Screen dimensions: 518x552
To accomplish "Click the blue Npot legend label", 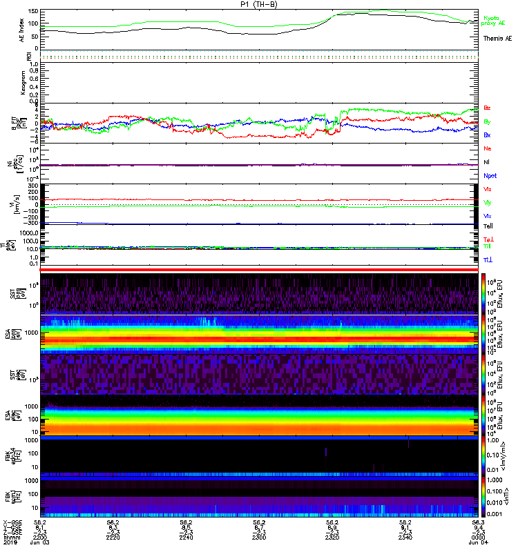I will tap(490, 176).
